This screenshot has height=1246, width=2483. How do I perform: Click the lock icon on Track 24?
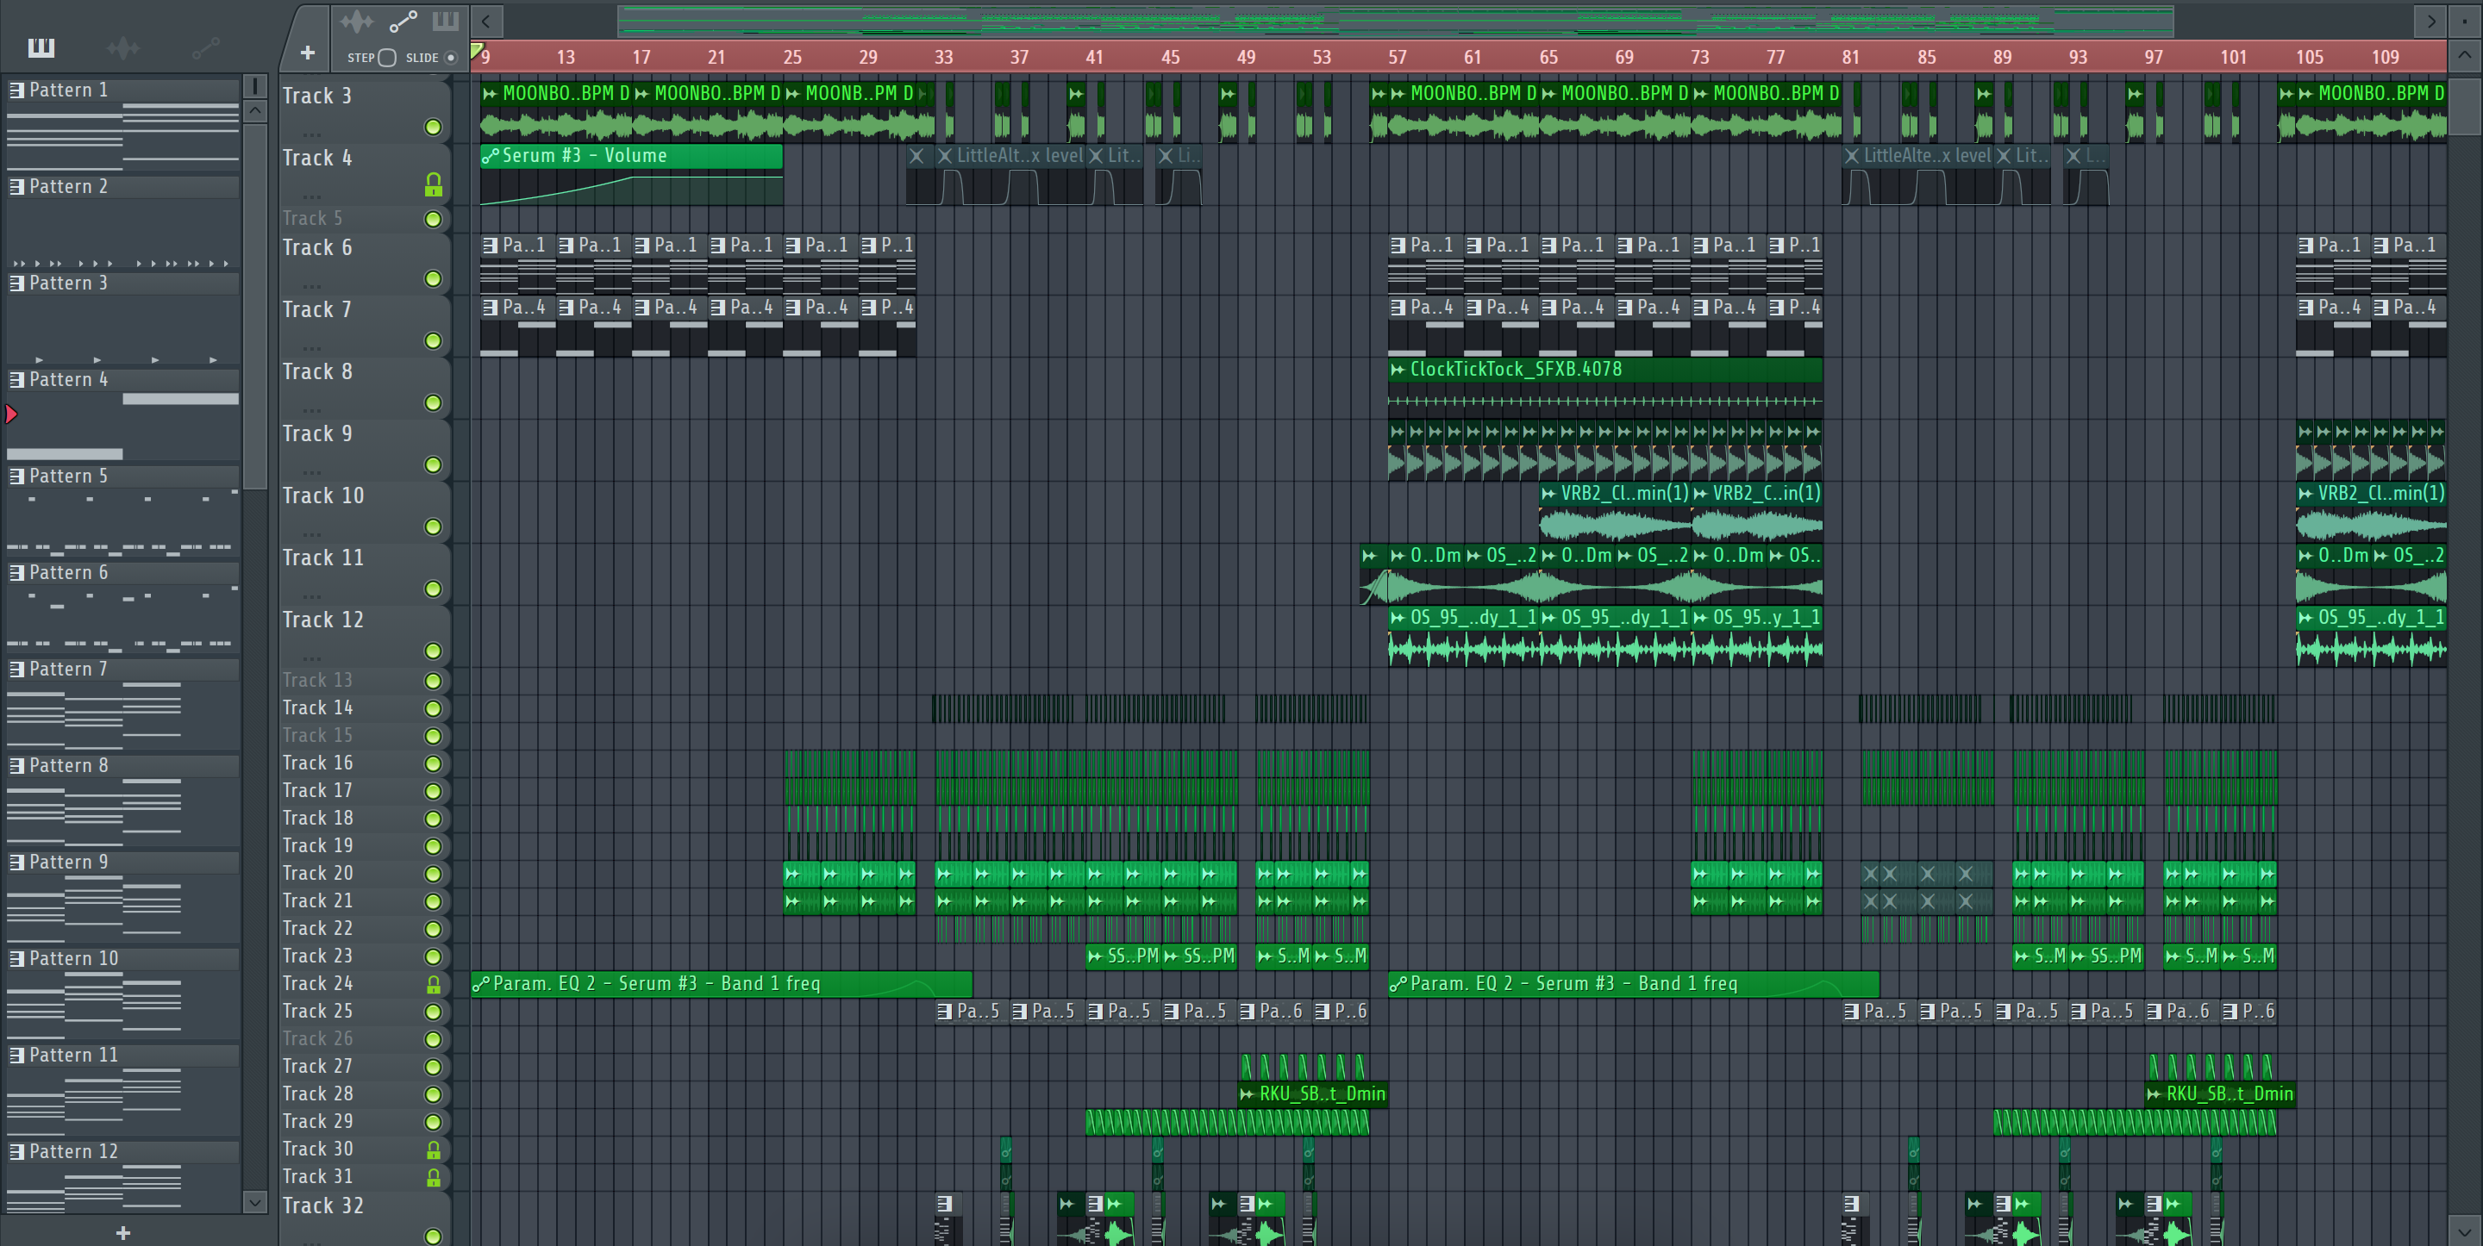click(433, 985)
